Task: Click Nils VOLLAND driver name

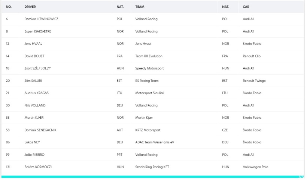Action: pyautogui.click(x=35, y=105)
